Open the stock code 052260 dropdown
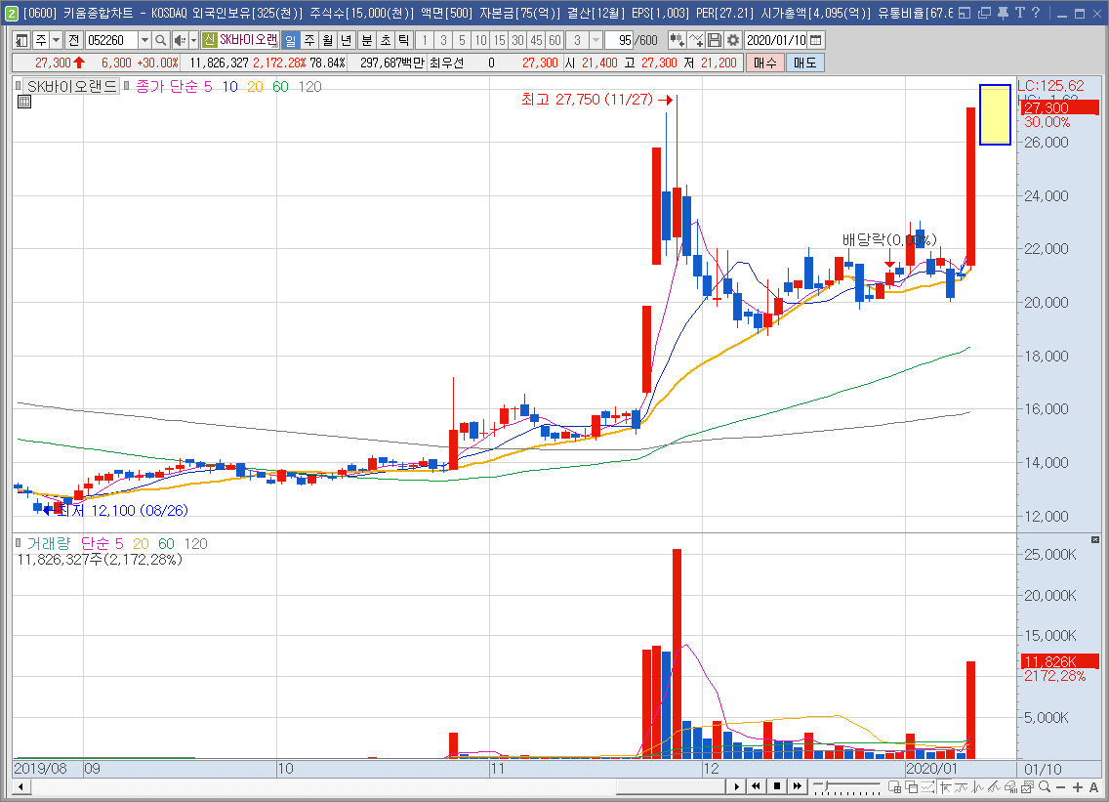The height and width of the screenshot is (802, 1109). click(144, 40)
